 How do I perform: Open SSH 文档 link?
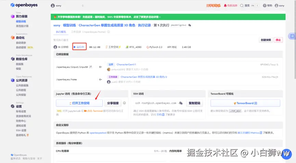pyautogui.click(x=160, y=115)
